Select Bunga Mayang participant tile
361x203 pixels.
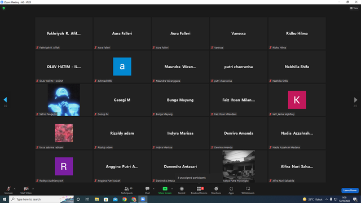click(180, 100)
